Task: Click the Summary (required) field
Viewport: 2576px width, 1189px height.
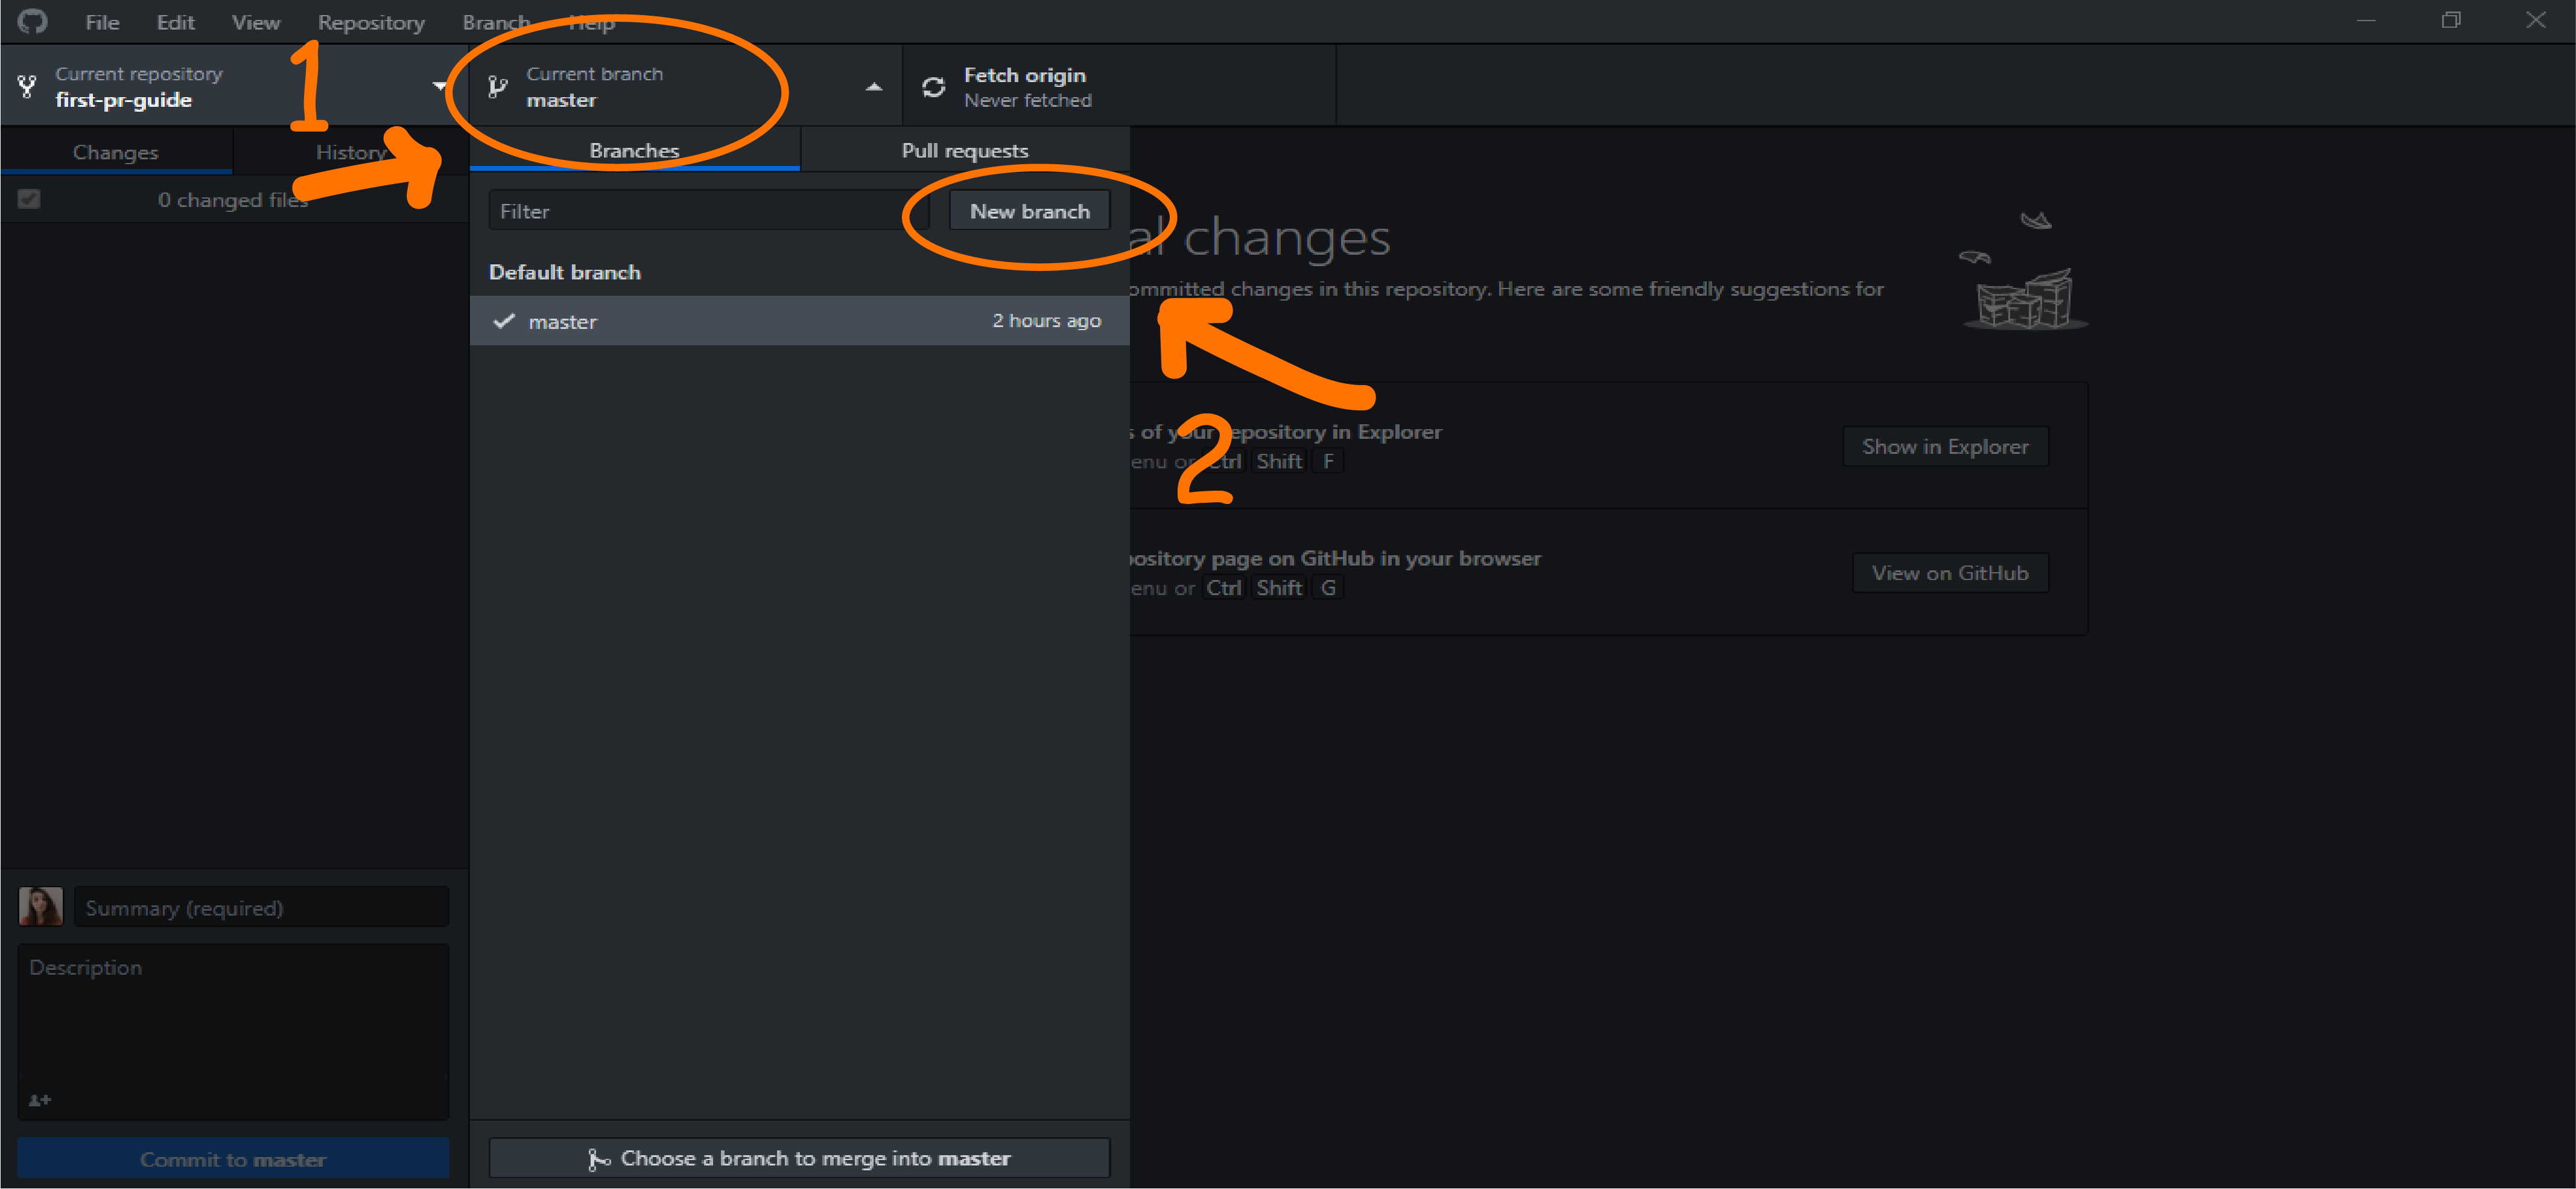Action: point(261,908)
